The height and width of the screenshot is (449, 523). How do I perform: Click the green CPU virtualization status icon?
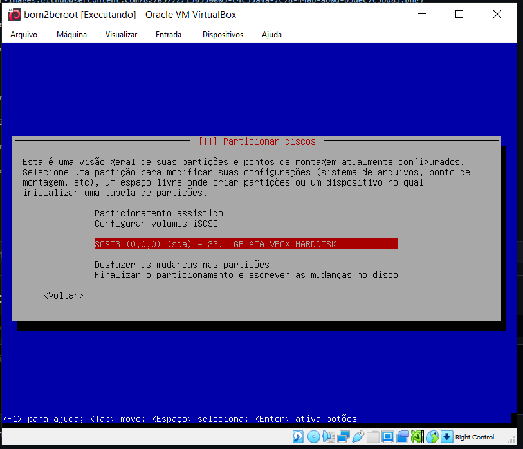click(x=417, y=437)
